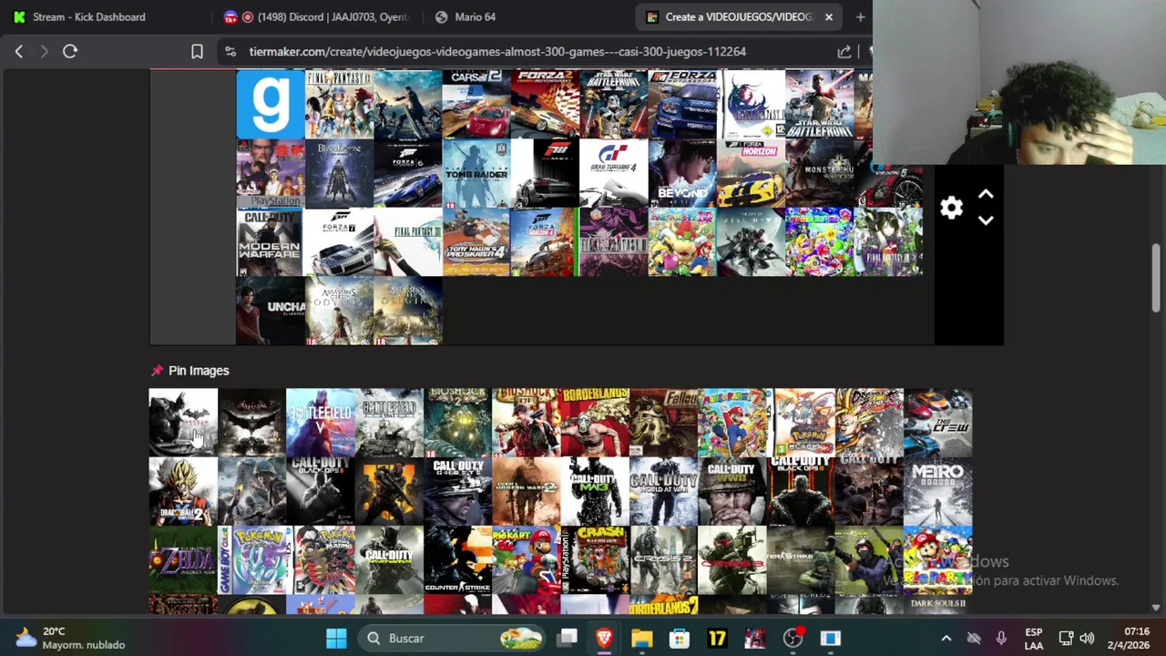Select Mario Kart 64 cover

point(527,560)
